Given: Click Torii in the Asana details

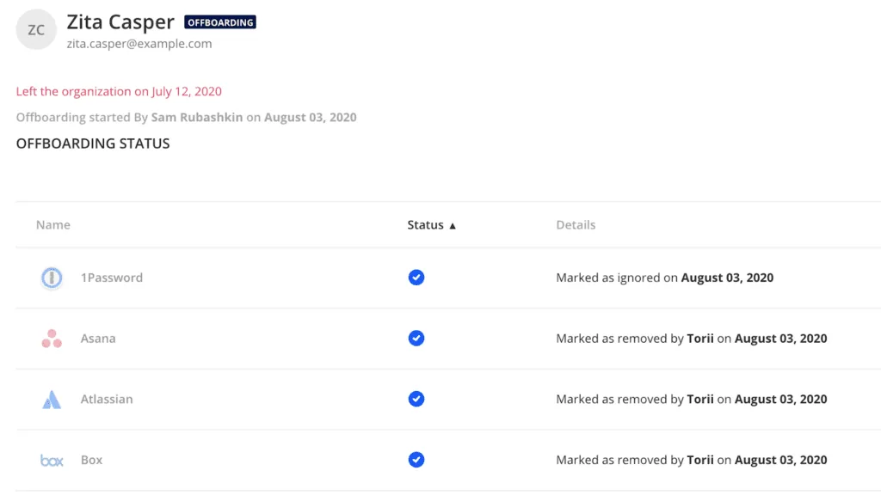Looking at the screenshot, I should pyautogui.click(x=700, y=339).
